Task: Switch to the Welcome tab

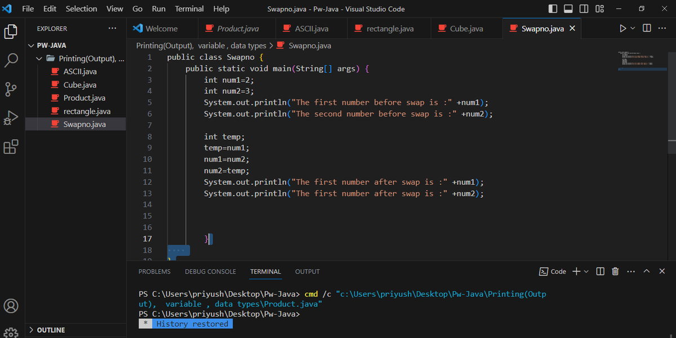Action: (x=162, y=29)
